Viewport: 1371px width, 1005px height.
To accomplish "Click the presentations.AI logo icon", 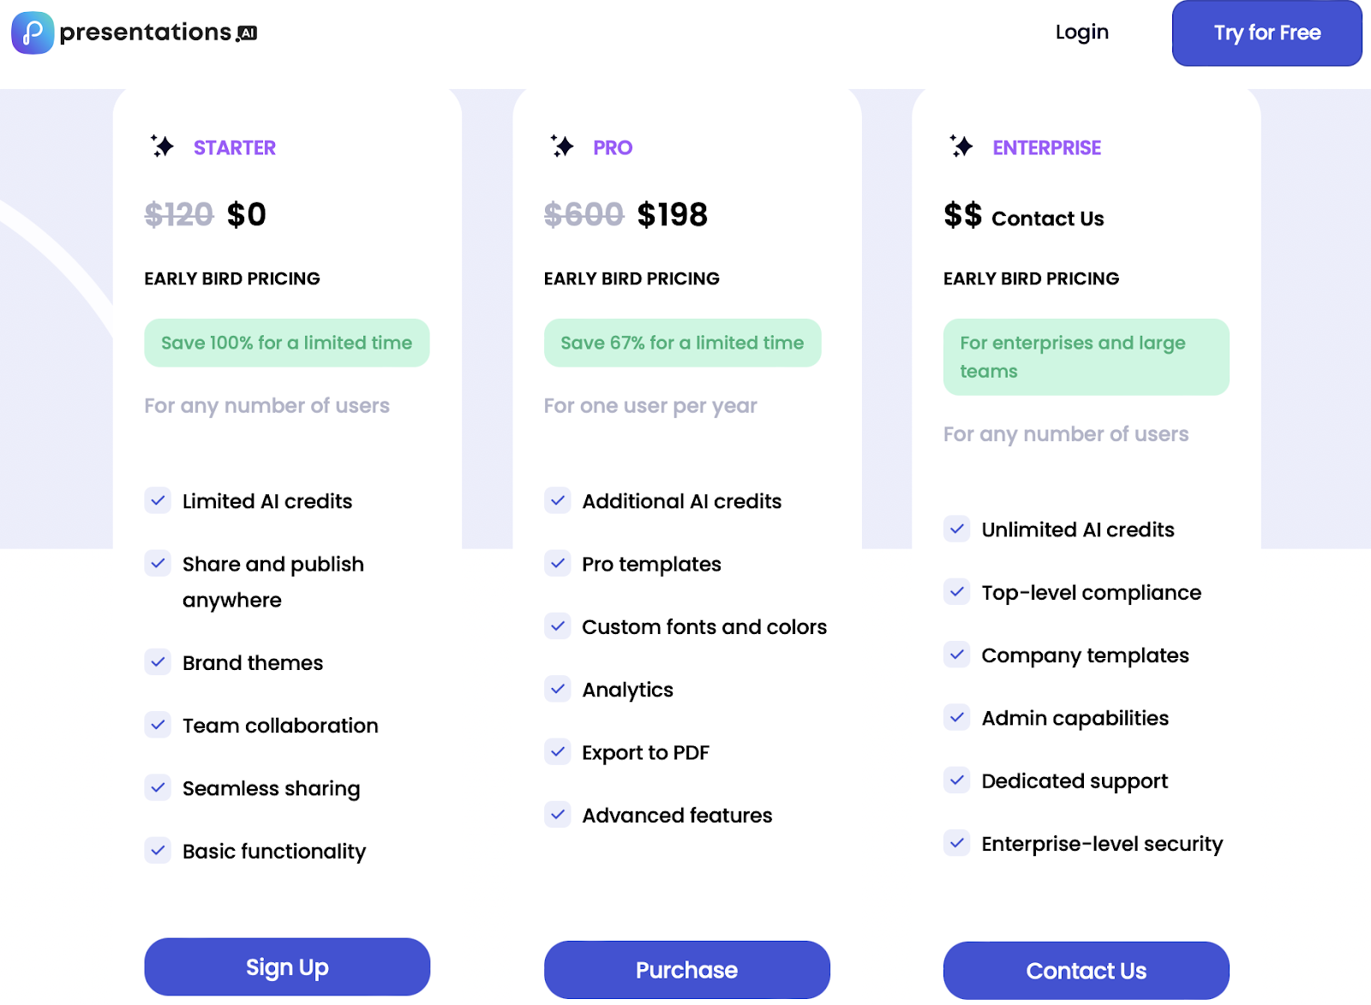I will tap(33, 33).
